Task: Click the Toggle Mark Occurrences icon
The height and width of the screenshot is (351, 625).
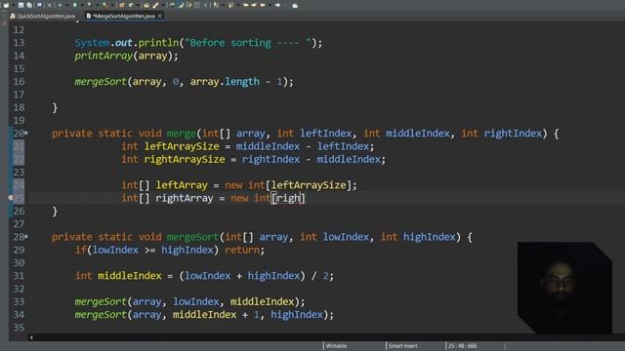Action: (181, 5)
